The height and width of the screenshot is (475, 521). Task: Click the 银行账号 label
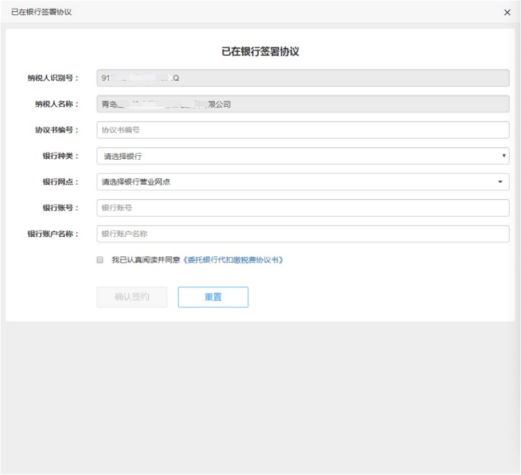[x=60, y=208]
